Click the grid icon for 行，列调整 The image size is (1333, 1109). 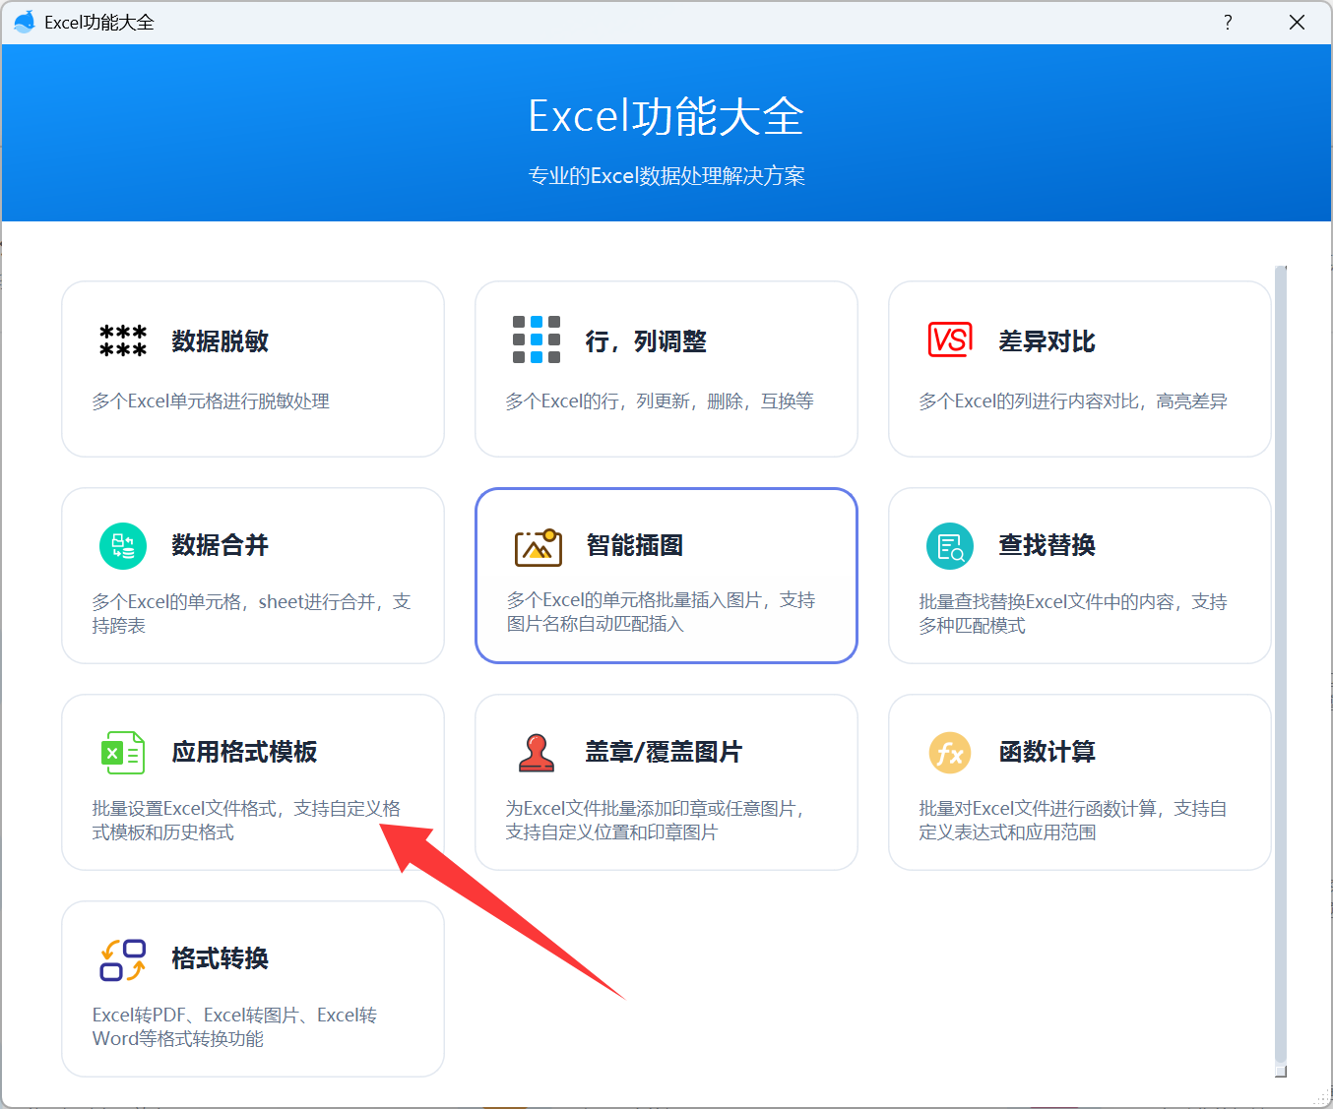(x=537, y=339)
